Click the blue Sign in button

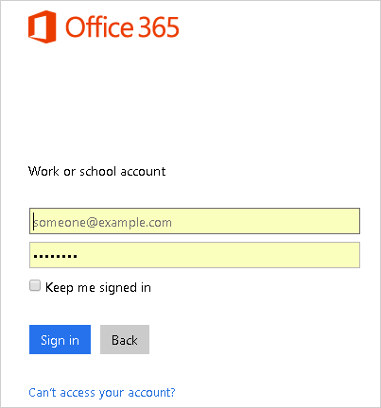click(x=60, y=339)
